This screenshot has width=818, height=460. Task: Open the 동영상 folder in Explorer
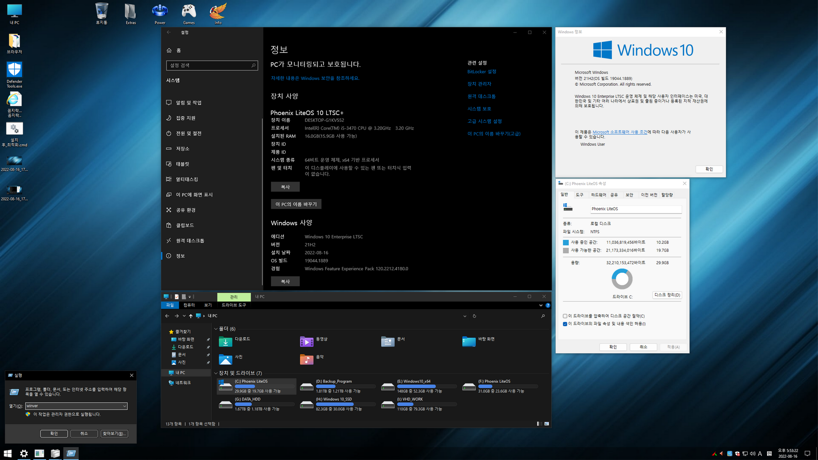(314, 341)
